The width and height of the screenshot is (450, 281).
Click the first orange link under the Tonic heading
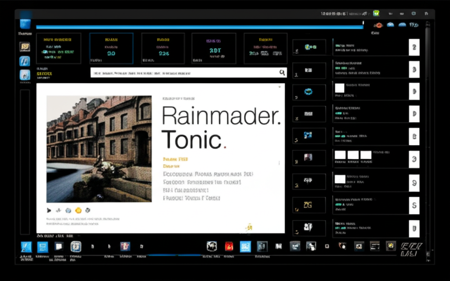point(175,159)
